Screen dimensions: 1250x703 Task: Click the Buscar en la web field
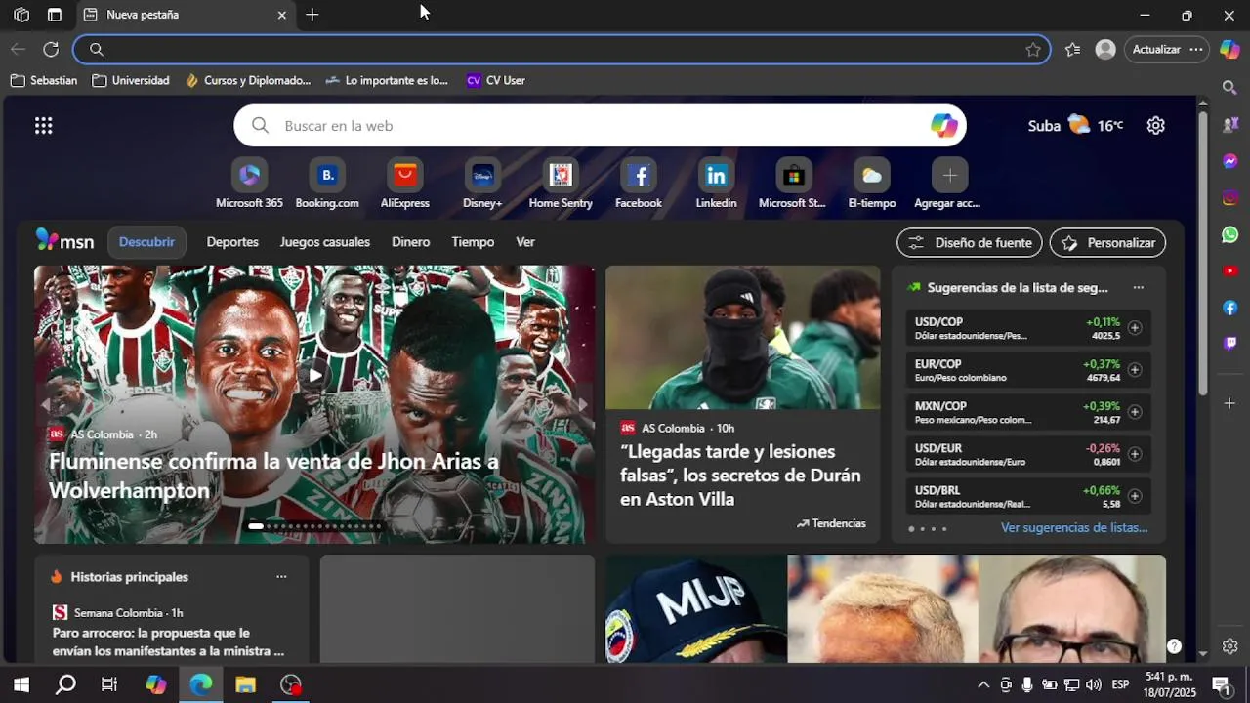[x=600, y=125]
